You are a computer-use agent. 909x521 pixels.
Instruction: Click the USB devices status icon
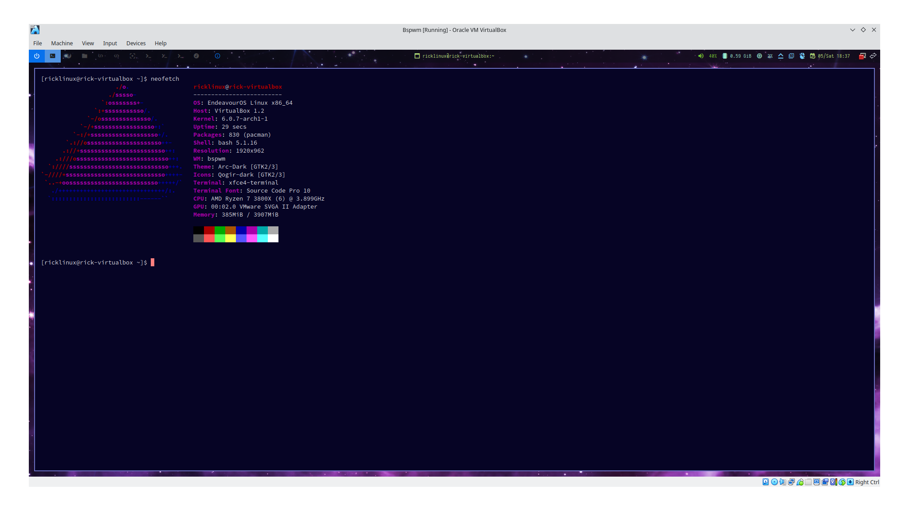coord(800,482)
